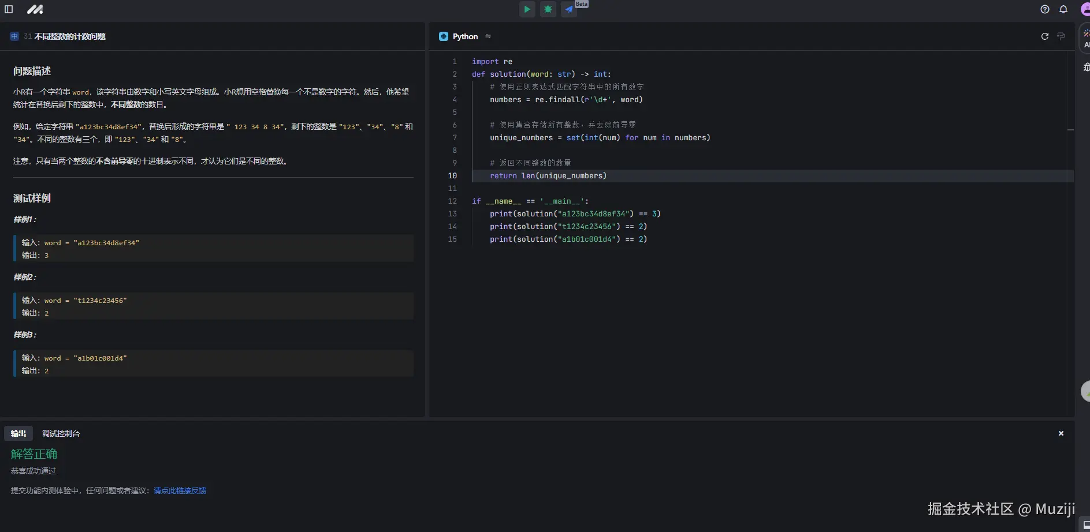
Task: Click the swap arrows beside Python
Action: [488, 36]
